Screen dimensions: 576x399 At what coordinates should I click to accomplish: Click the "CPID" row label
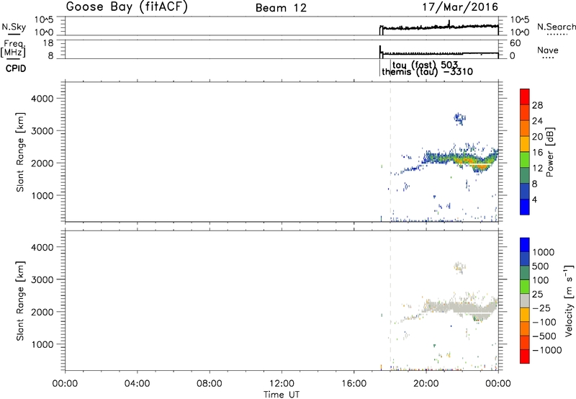[x=16, y=68]
